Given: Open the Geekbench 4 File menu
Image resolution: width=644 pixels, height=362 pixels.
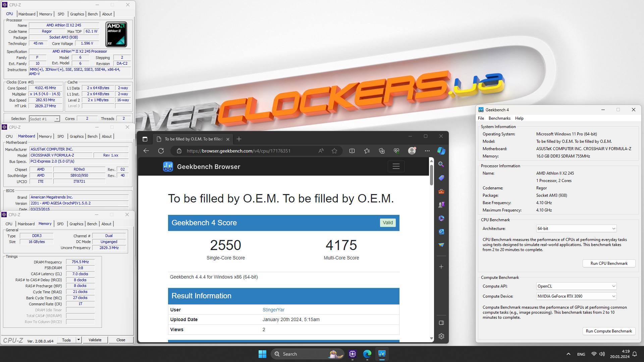Looking at the screenshot, I should [x=481, y=118].
